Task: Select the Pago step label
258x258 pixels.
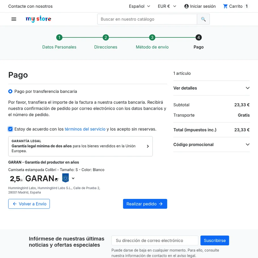Action: click(x=199, y=47)
